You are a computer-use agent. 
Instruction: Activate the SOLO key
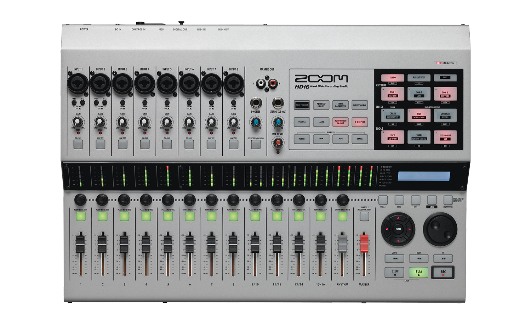(x=399, y=200)
